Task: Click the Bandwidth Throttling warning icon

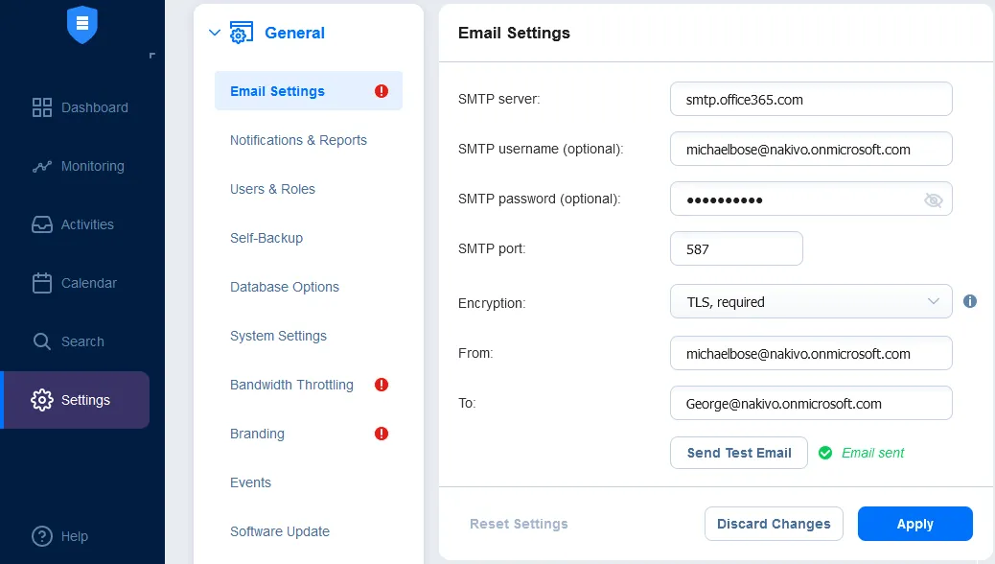Action: coord(382,385)
